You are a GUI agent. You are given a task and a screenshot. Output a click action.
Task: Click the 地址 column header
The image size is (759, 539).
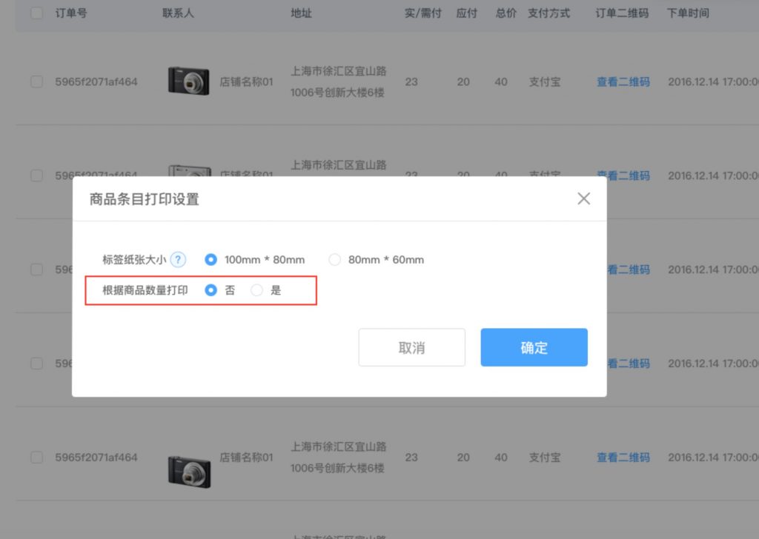(x=301, y=13)
